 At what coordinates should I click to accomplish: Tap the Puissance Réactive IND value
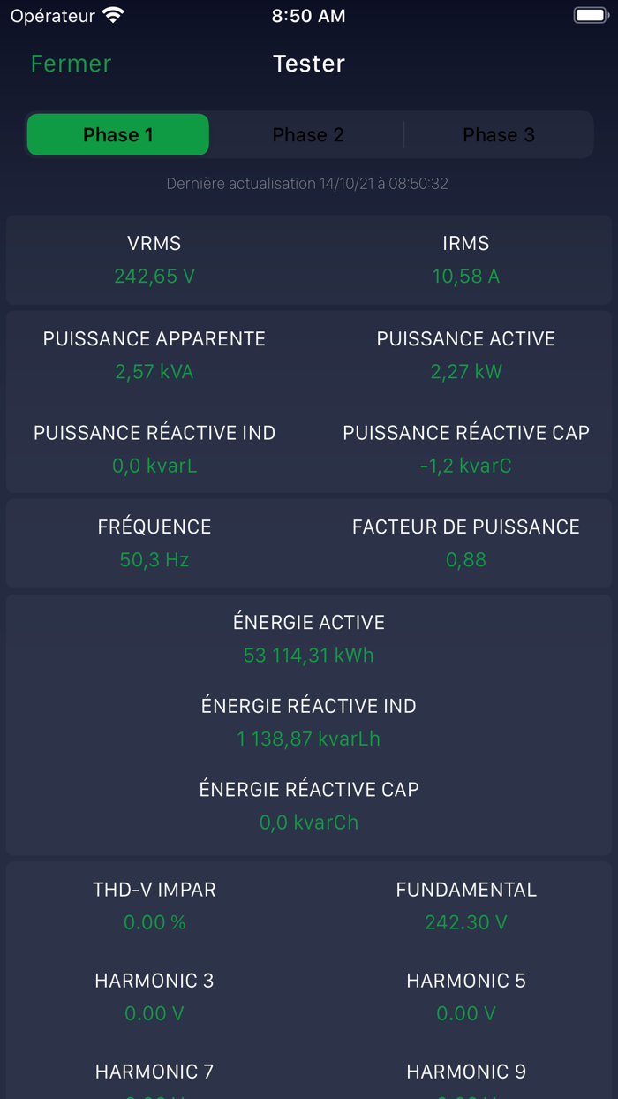(154, 466)
